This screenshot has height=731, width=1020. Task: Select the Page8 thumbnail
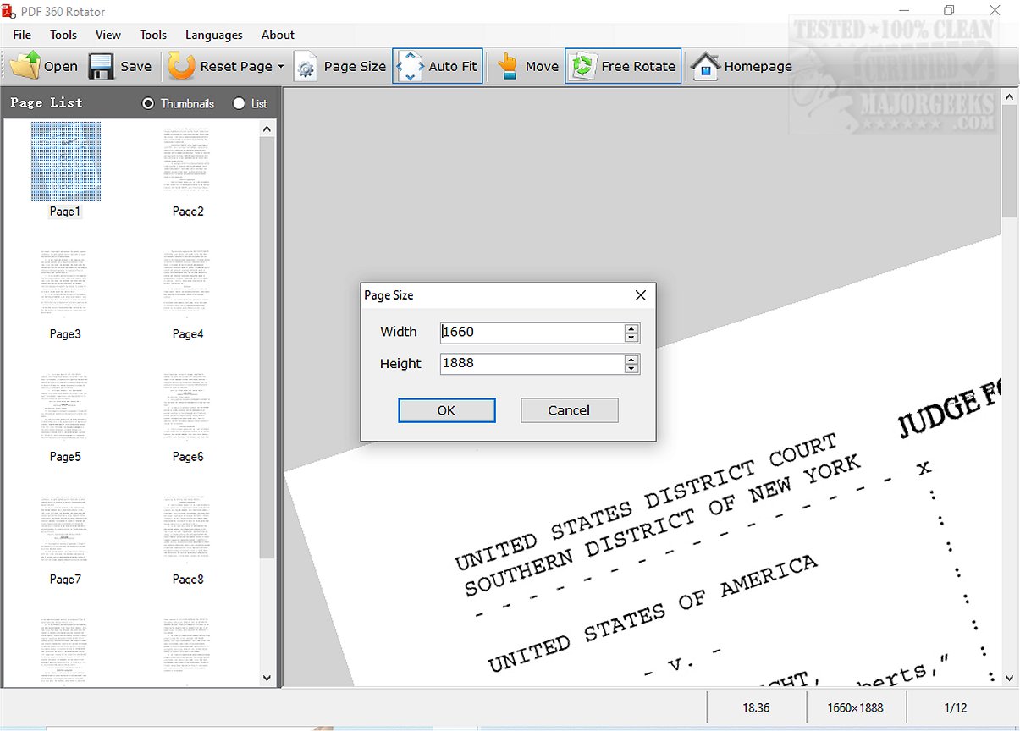point(188,529)
